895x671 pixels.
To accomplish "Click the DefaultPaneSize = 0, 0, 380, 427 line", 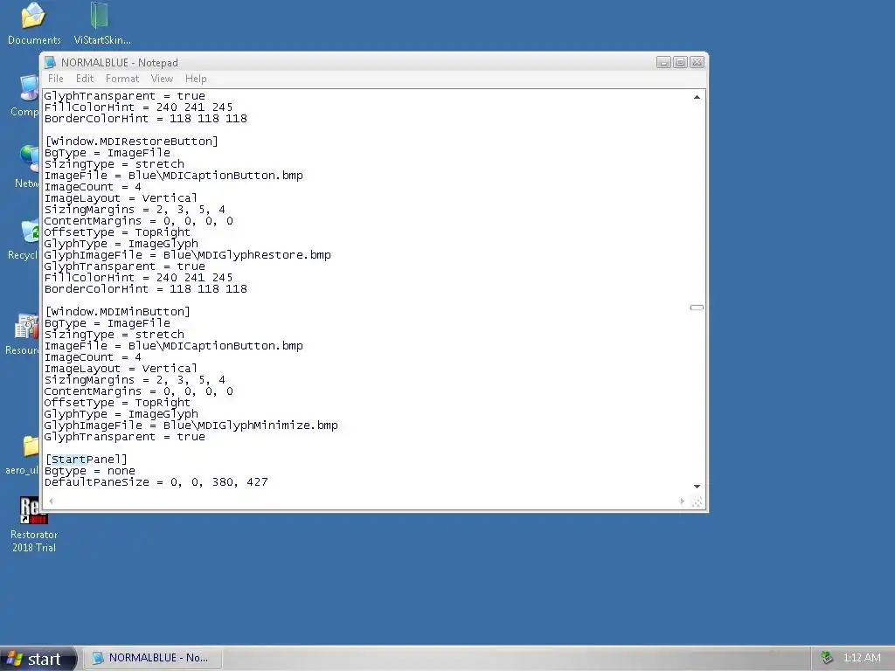I will pos(156,482).
